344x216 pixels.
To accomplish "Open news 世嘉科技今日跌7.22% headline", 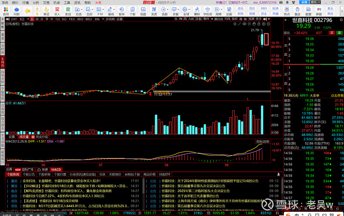I will (x=63, y=196).
